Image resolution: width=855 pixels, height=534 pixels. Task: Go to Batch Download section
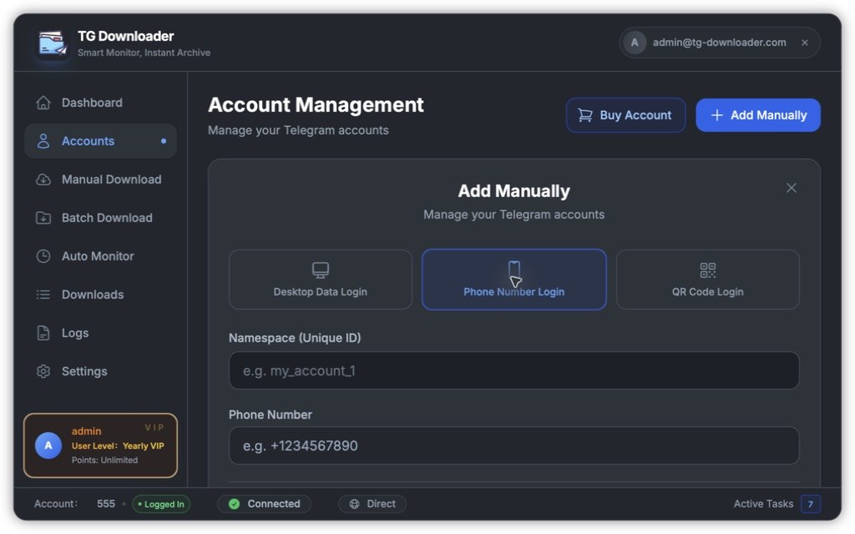coord(100,218)
